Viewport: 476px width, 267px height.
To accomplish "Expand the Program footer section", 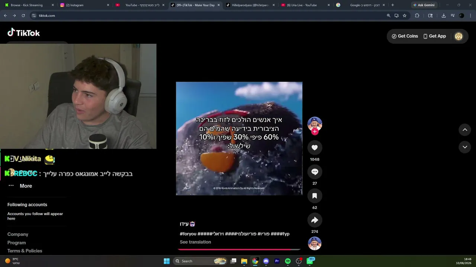I will tap(17, 243).
